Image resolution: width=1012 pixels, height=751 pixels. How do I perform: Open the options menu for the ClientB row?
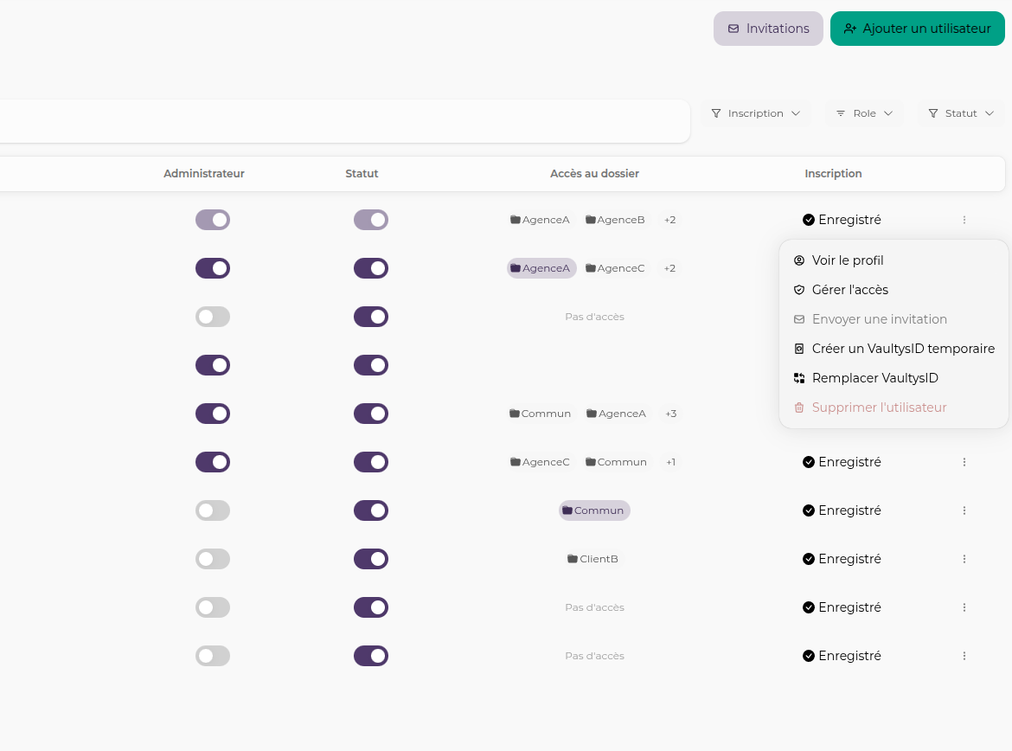click(964, 559)
